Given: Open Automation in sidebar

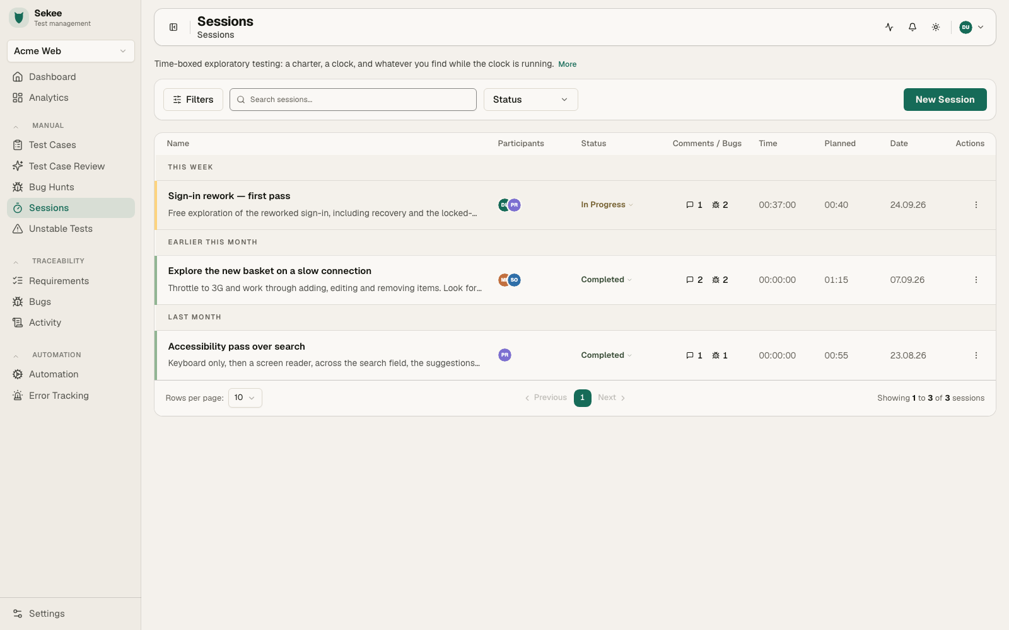Looking at the screenshot, I should [x=71, y=374].
